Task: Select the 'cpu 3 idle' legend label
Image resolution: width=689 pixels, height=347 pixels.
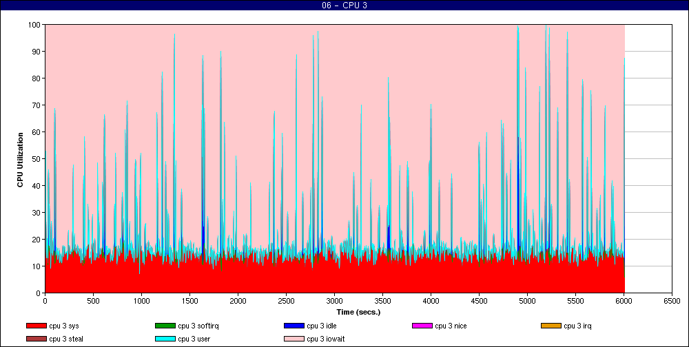Action: [322, 326]
